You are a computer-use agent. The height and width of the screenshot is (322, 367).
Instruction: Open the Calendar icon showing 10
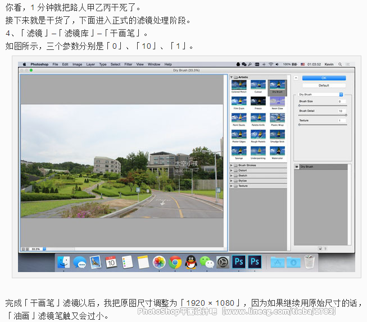pos(111,262)
